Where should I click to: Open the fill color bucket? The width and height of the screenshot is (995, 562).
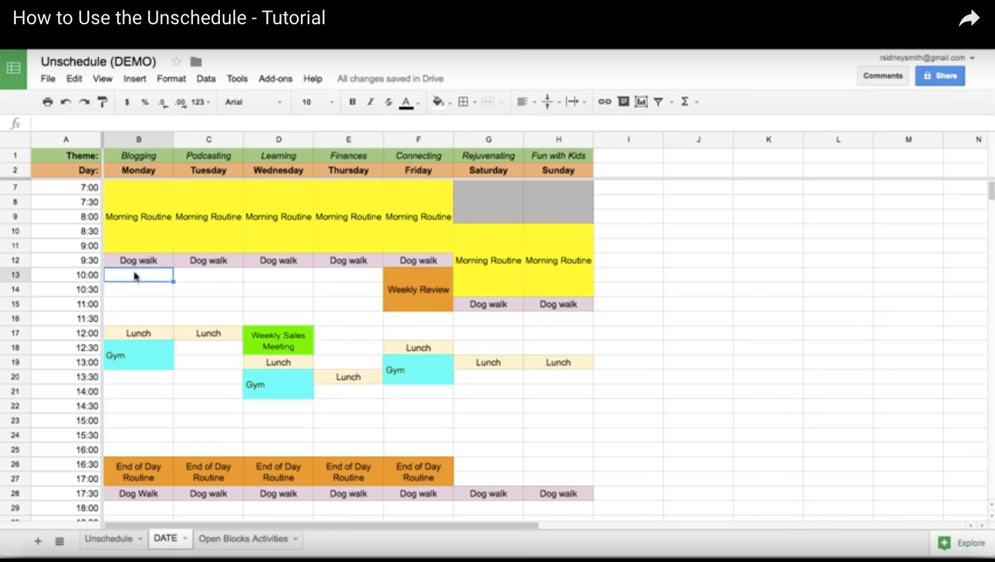[437, 102]
